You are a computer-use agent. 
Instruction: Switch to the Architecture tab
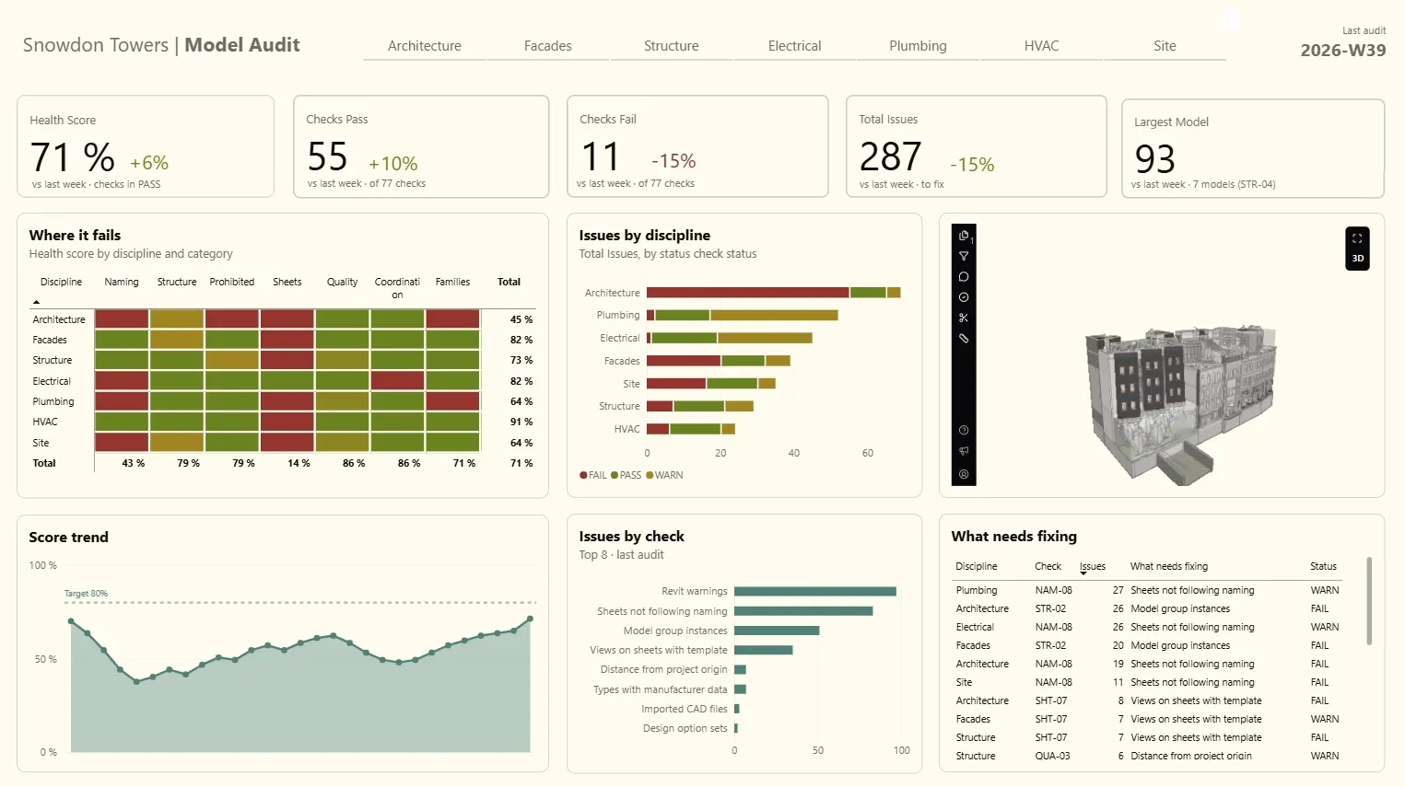pos(425,46)
